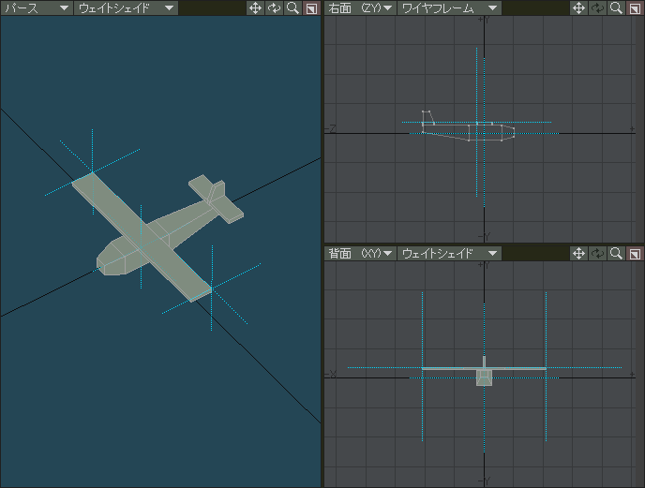Click the pan icon in the right (ZY) viewport
Screen dimensions: 645x488
tap(578, 7)
